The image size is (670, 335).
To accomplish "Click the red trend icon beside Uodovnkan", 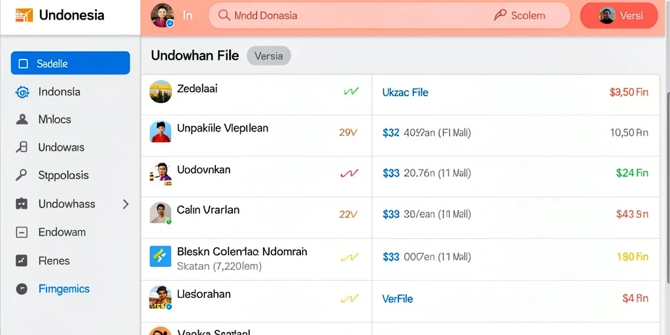I will tap(349, 173).
